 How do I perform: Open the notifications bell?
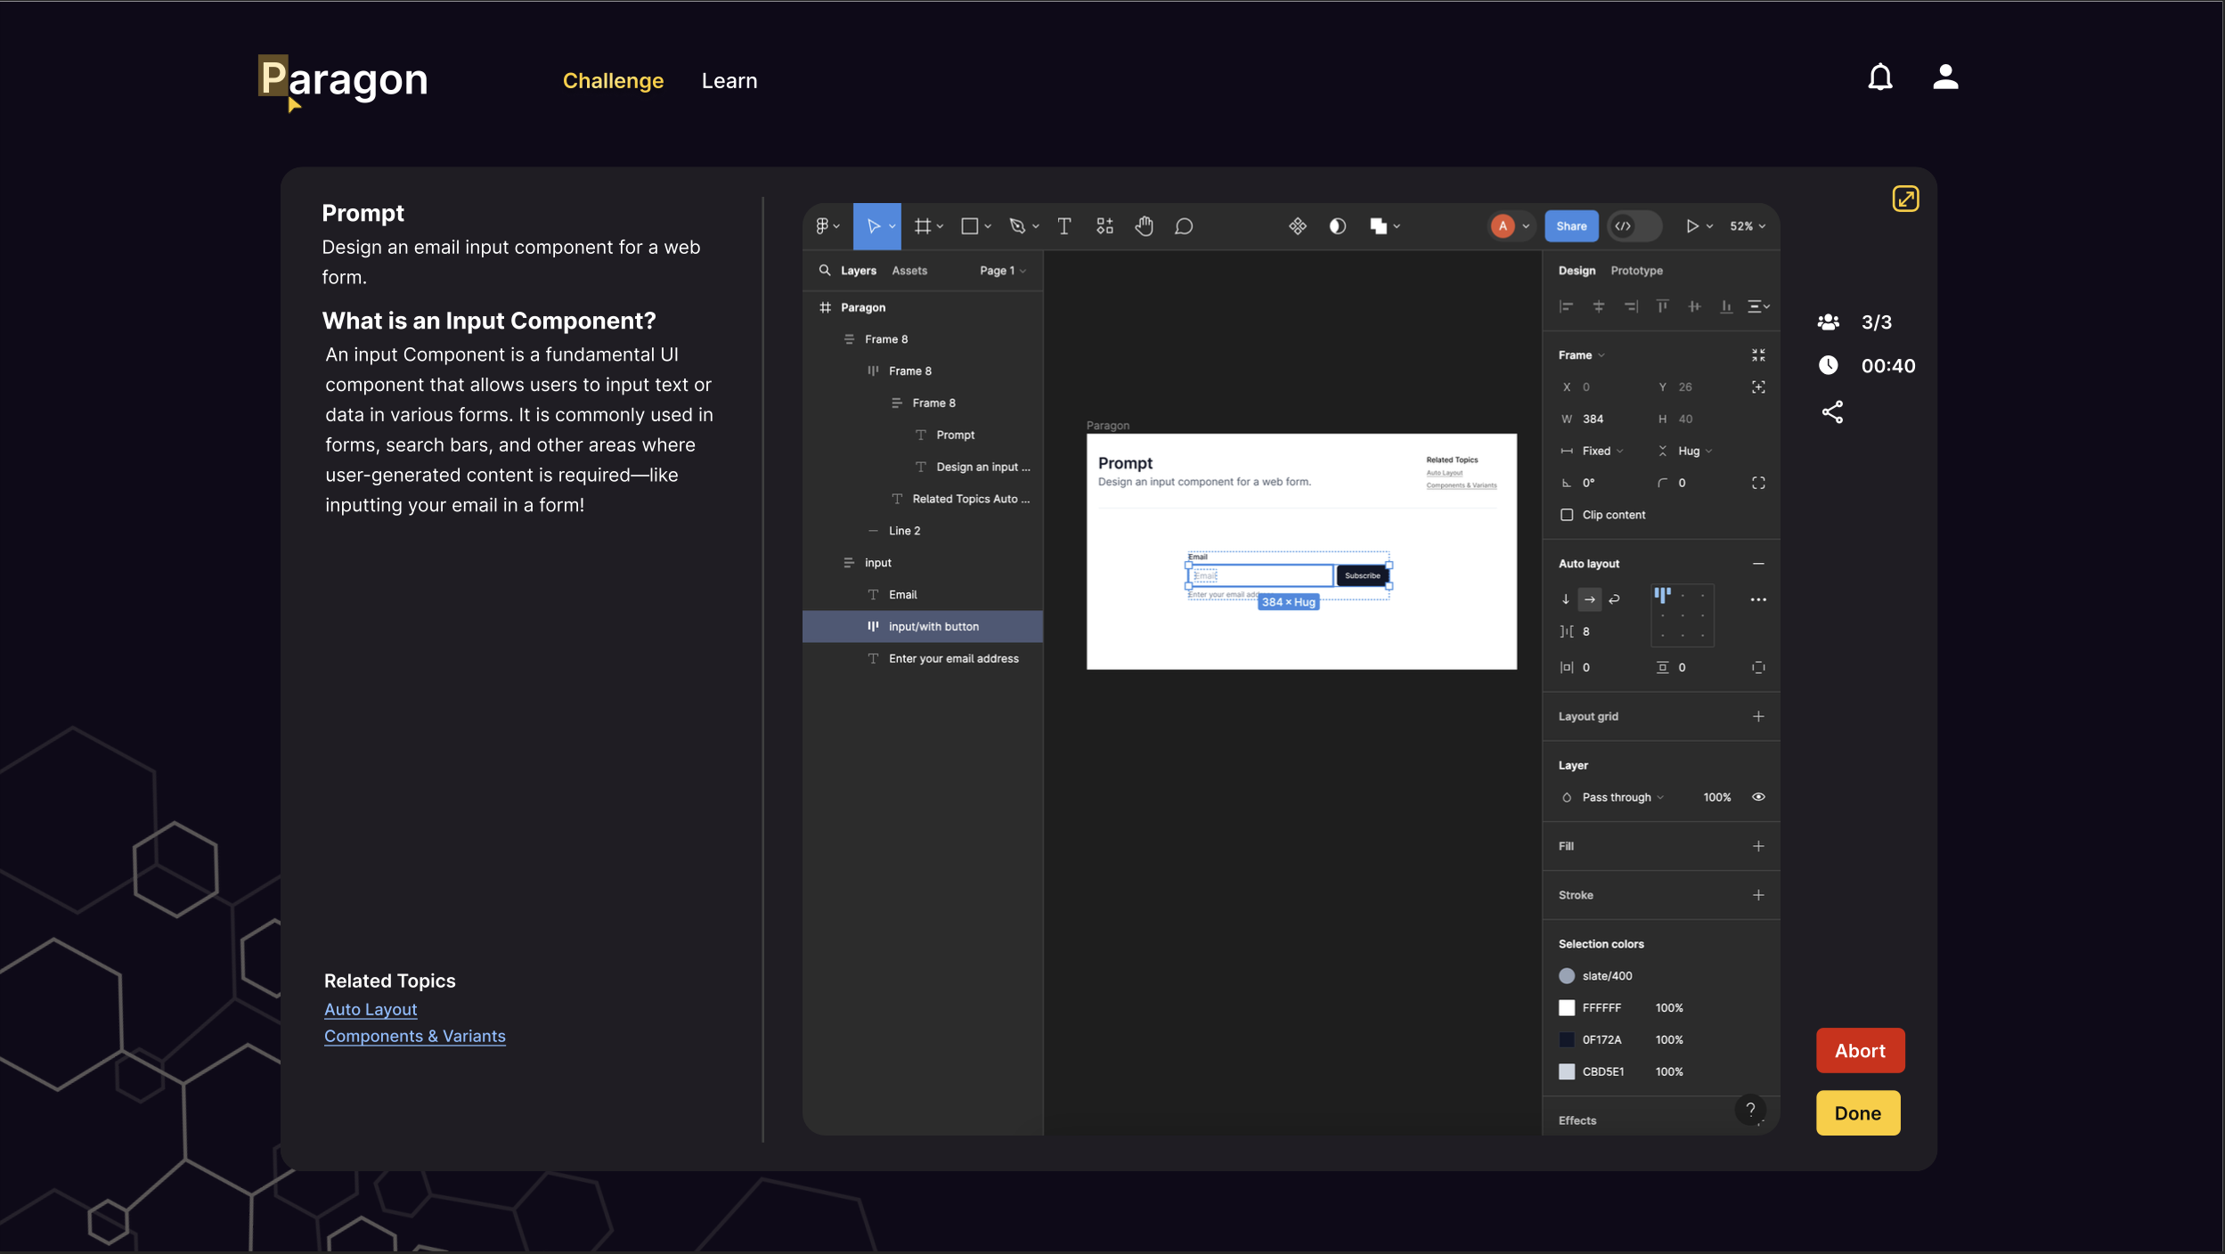[x=1879, y=77]
